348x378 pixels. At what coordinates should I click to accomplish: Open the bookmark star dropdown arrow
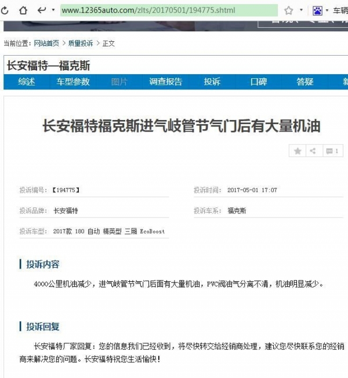(301, 10)
